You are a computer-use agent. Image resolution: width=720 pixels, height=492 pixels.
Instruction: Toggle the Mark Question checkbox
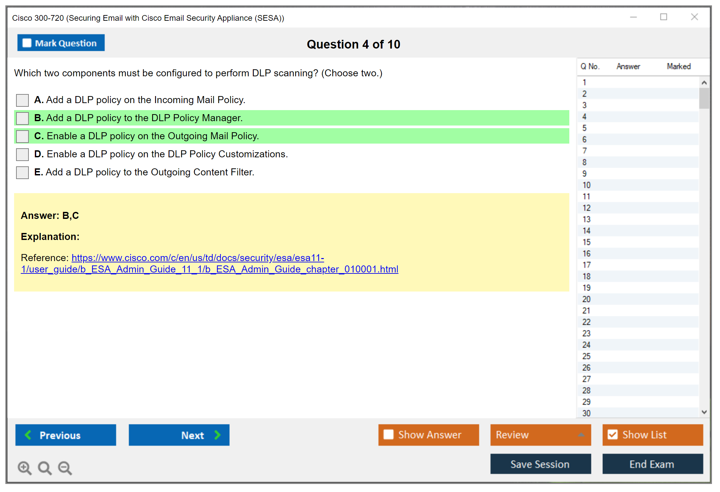[x=27, y=43]
